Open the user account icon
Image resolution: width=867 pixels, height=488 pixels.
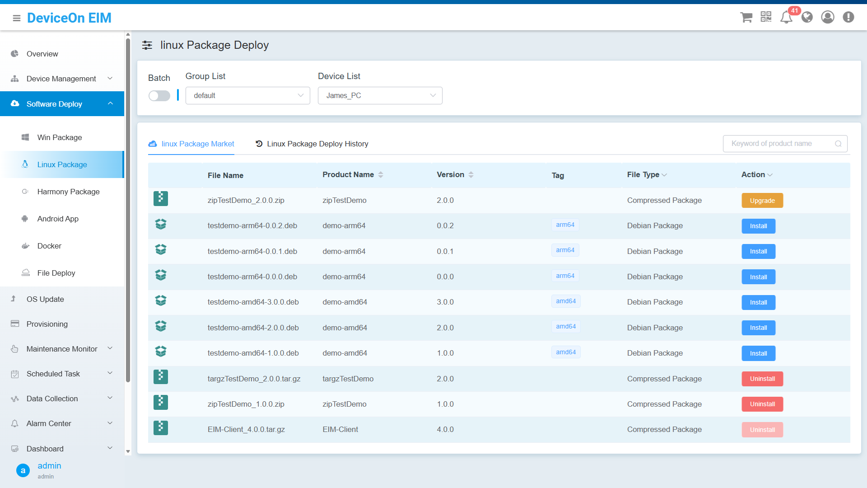pyautogui.click(x=828, y=17)
